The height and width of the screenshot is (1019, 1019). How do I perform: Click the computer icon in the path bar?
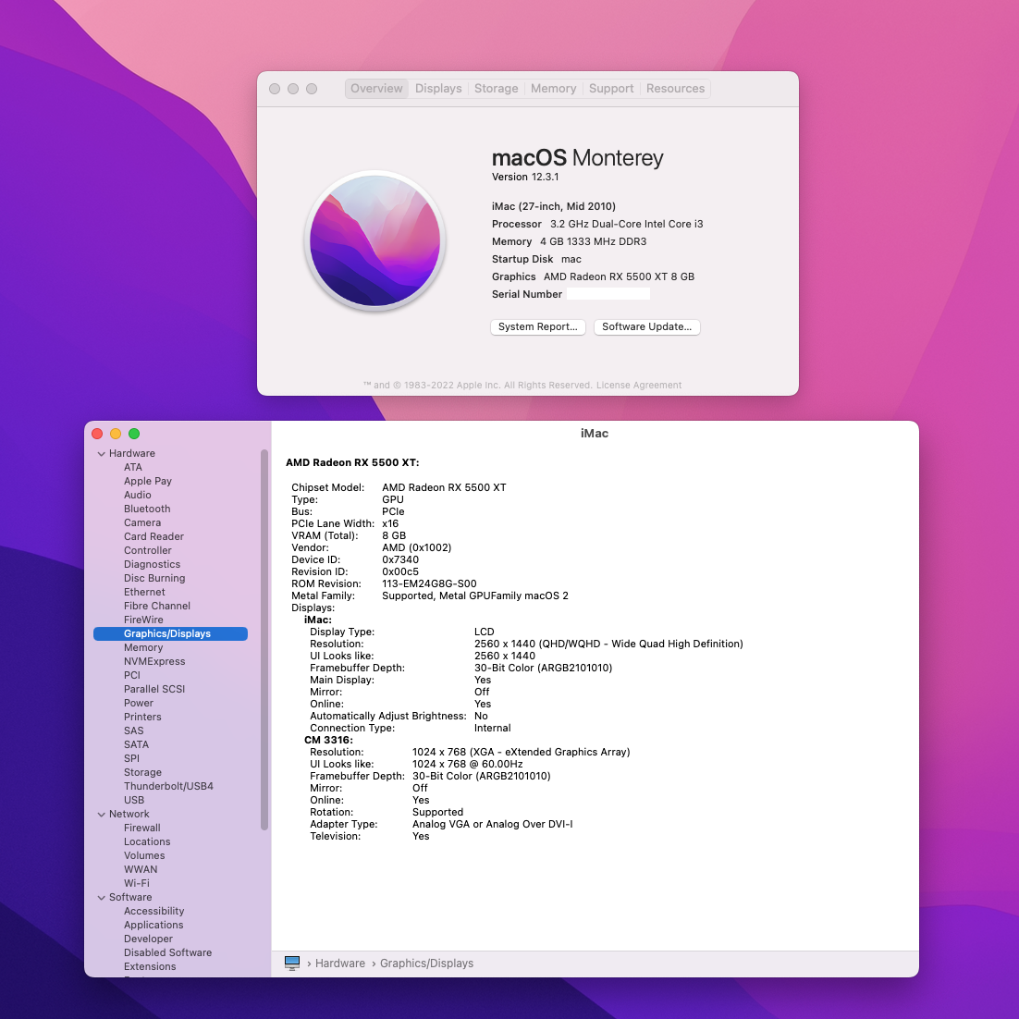point(292,964)
